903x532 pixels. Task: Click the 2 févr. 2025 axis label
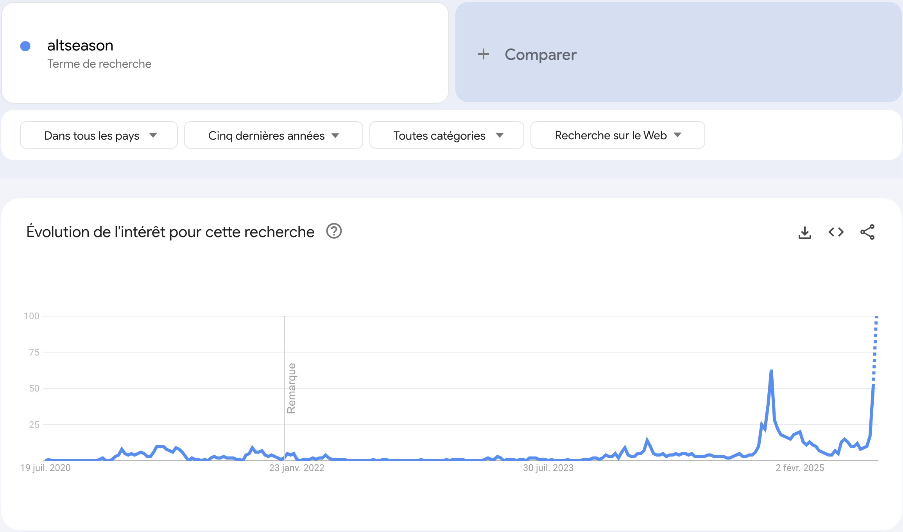point(800,468)
